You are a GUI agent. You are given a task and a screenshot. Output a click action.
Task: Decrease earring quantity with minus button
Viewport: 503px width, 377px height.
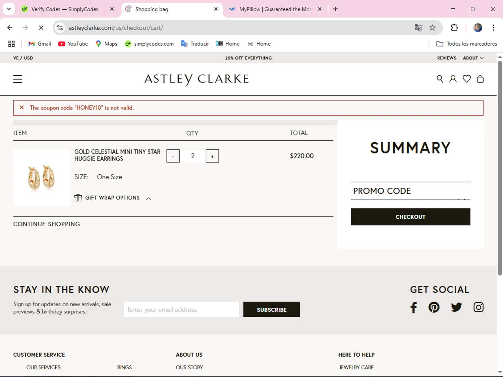(173, 156)
